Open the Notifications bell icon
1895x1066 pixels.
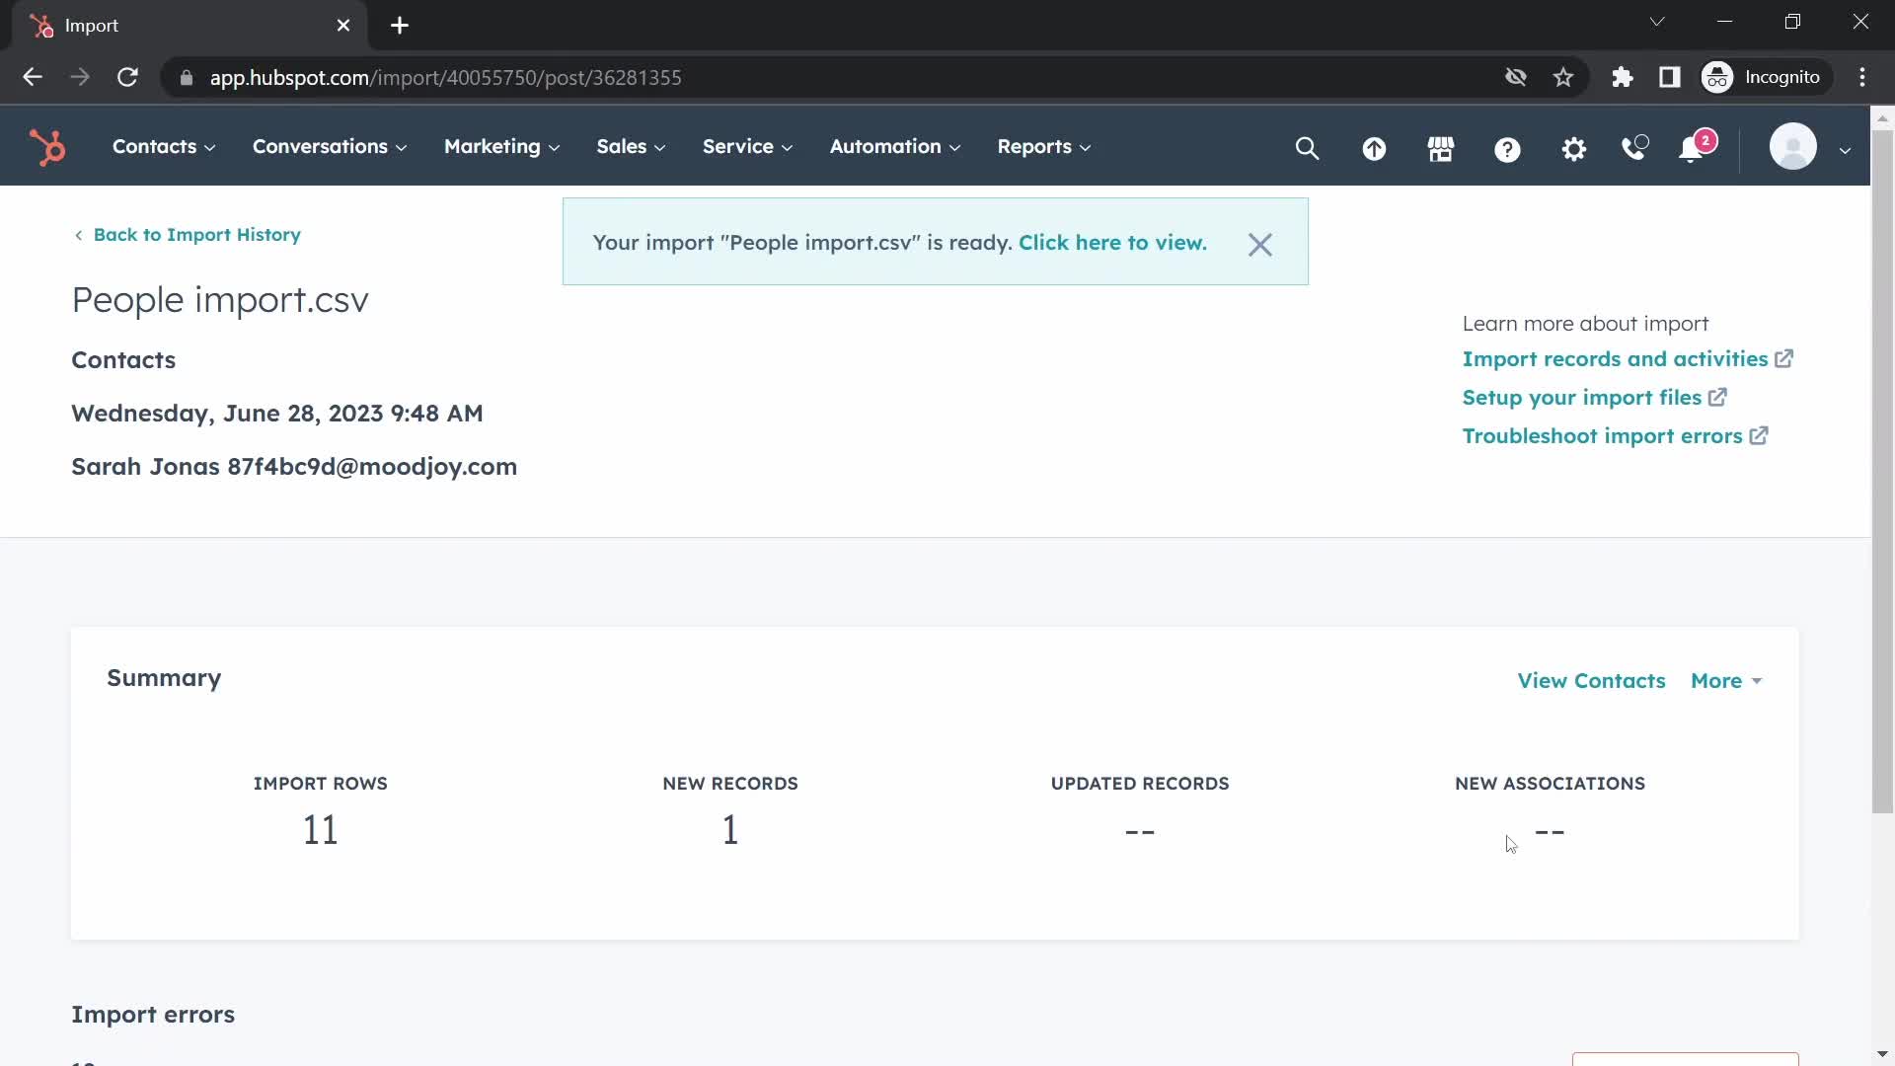pyautogui.click(x=1691, y=147)
